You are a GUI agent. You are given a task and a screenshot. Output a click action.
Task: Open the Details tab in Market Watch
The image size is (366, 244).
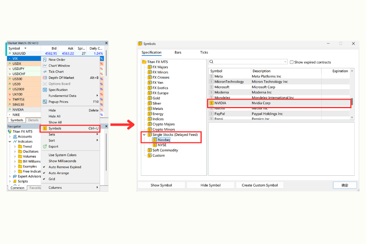tap(33, 120)
